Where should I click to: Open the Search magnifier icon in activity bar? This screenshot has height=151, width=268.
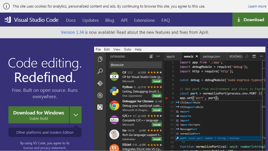click(100, 71)
